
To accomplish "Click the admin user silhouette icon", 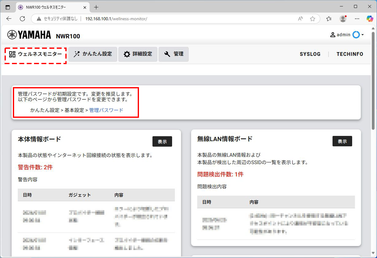I will pyautogui.click(x=333, y=35).
